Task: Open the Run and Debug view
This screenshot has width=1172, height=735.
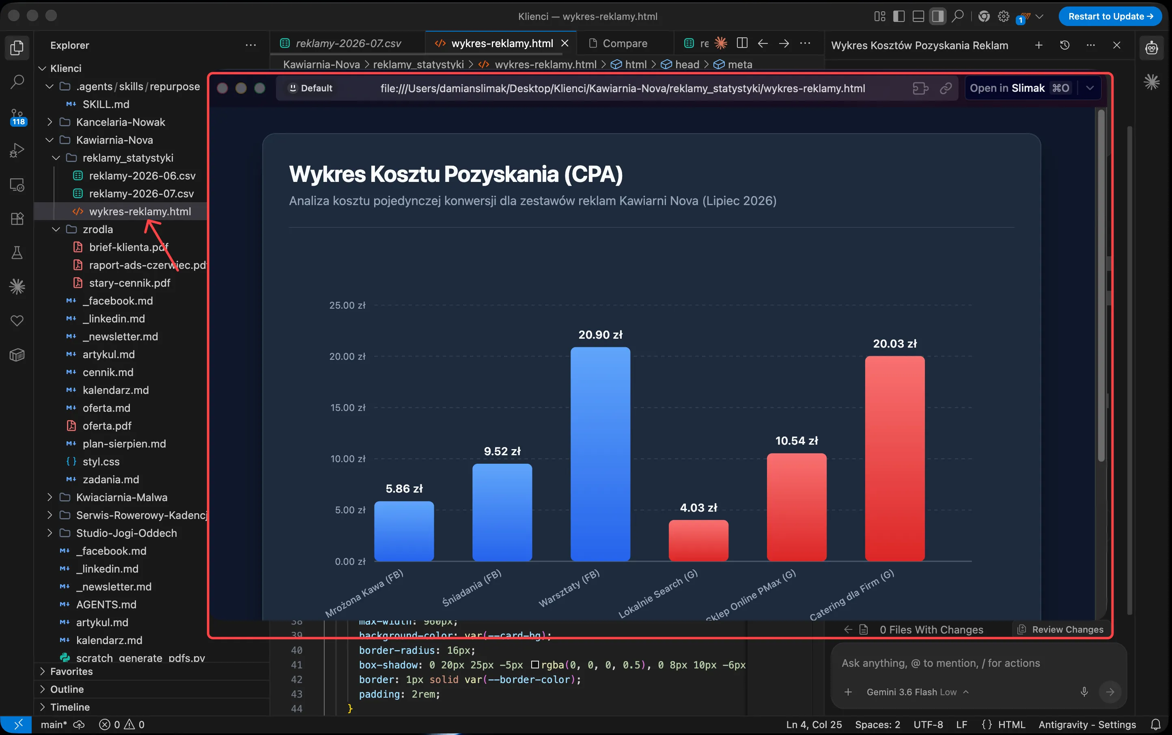Action: point(17,150)
